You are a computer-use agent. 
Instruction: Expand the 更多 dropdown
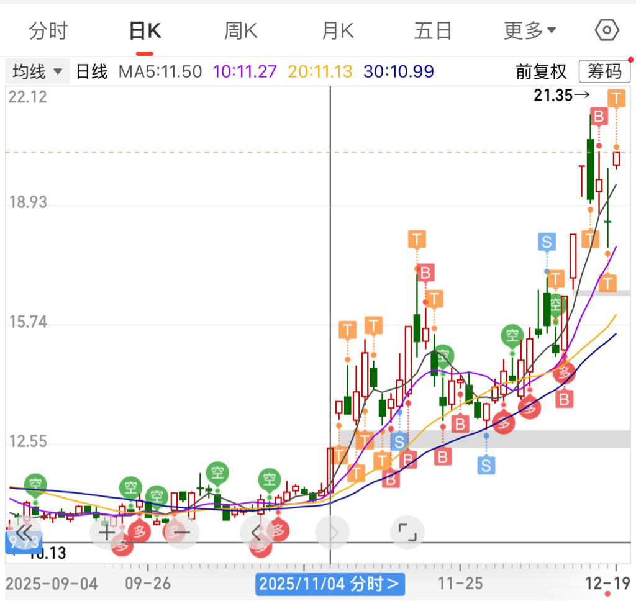pos(530,31)
